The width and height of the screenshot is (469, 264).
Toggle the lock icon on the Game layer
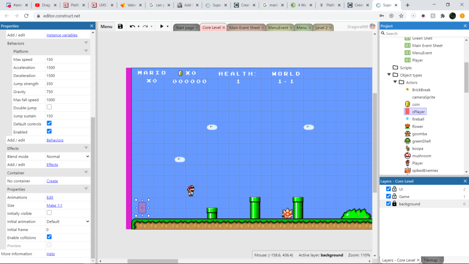tap(394, 196)
